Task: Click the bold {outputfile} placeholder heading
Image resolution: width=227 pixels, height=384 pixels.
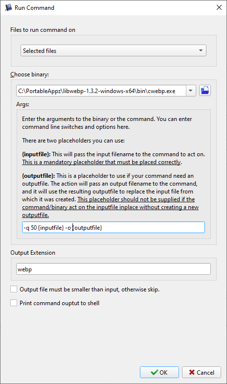Action: click(x=39, y=176)
